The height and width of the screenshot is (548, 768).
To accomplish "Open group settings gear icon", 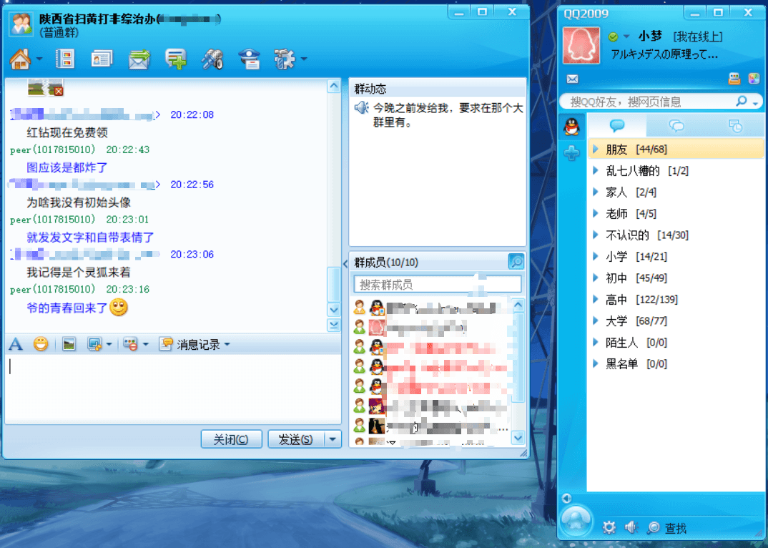I will [285, 59].
